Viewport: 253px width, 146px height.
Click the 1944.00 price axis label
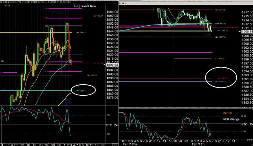tap(112, 31)
